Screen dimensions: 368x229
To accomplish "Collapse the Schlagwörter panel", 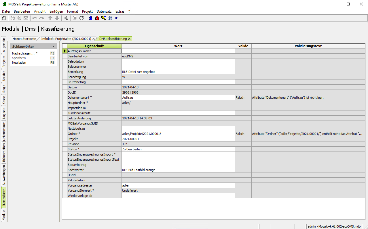I will tap(53, 46).
